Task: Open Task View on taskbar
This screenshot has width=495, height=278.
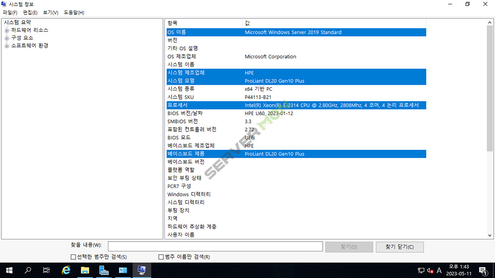Action: point(47,270)
